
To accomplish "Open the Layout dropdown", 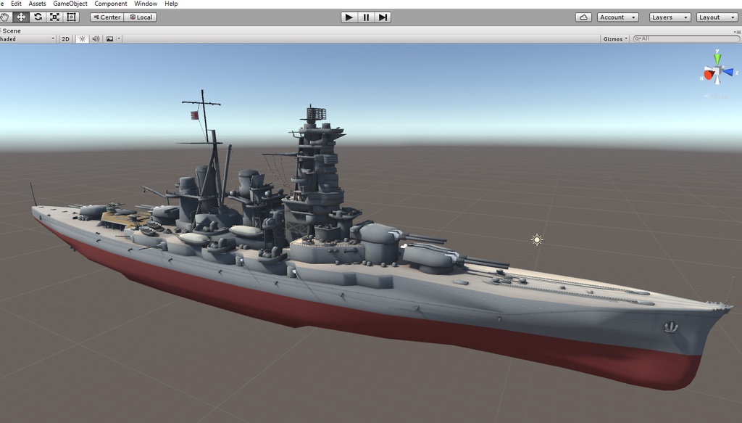I will (x=717, y=17).
